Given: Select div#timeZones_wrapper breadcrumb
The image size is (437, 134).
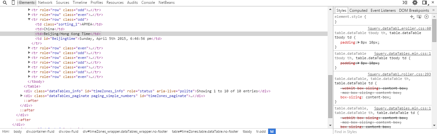Looking at the screenshot, I should click(125, 131).
